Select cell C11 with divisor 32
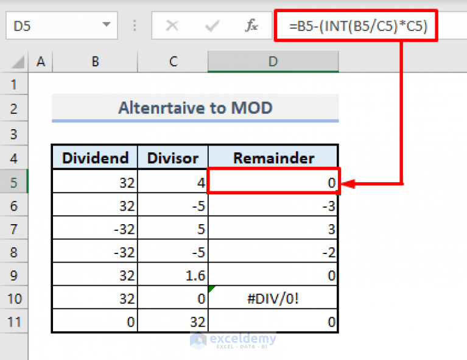 [173, 322]
